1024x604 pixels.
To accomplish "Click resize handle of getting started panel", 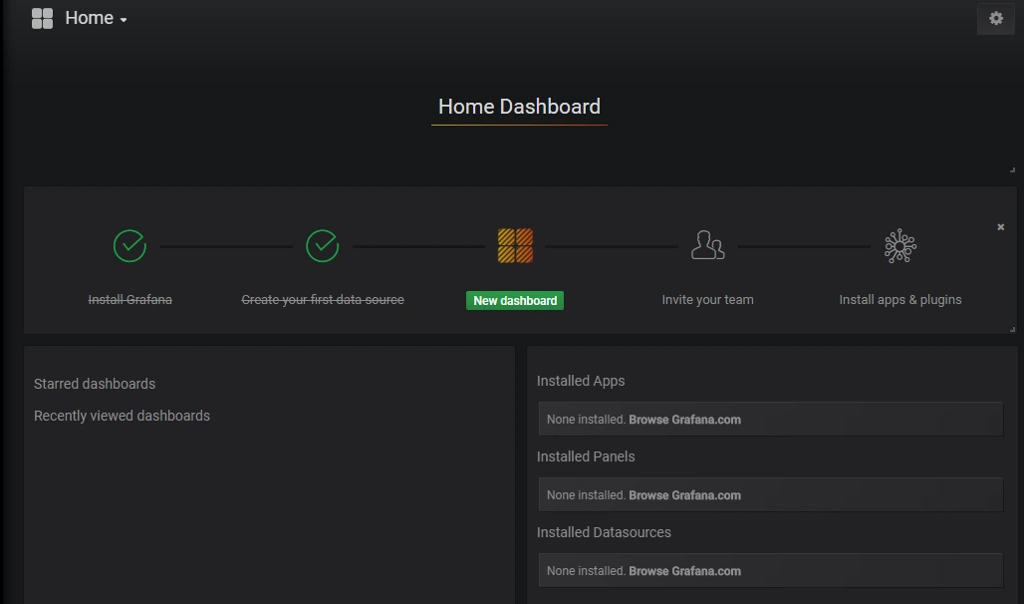I will (x=1012, y=330).
